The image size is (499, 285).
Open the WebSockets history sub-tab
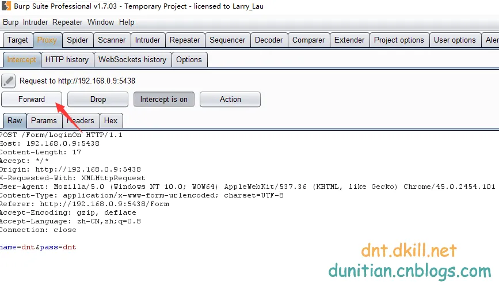pyautogui.click(x=132, y=59)
